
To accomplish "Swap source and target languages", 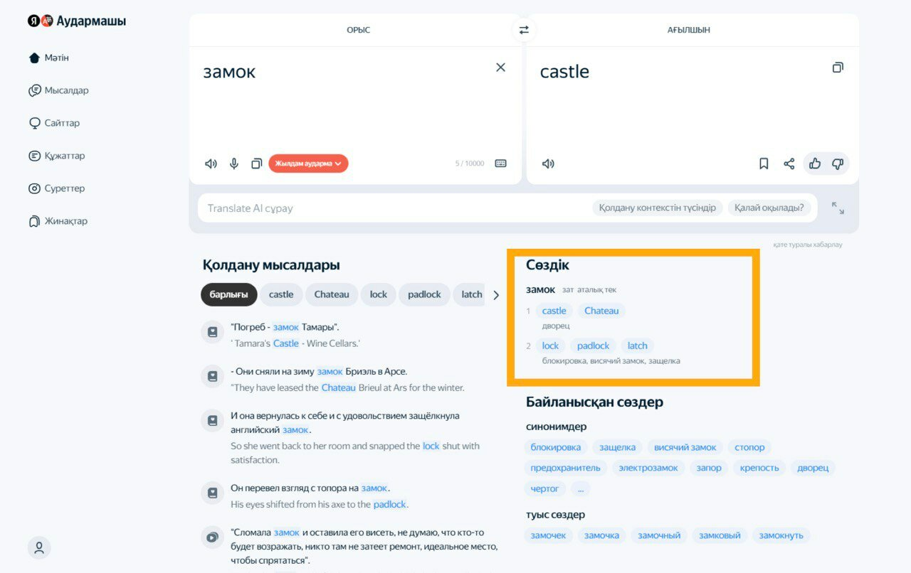I will point(524,30).
